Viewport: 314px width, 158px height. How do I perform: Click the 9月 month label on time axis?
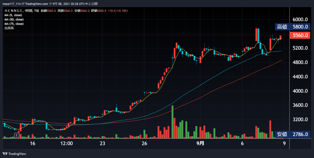[200, 143]
